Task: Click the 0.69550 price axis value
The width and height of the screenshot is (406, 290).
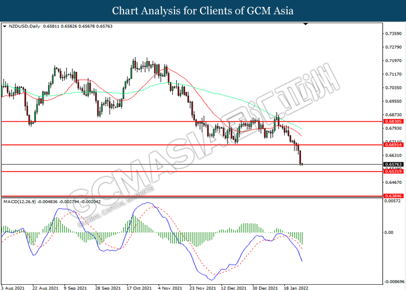Action: click(394, 101)
